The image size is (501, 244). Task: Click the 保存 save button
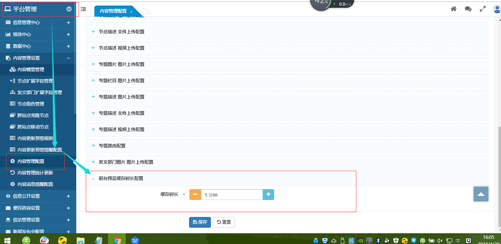pos(200,222)
